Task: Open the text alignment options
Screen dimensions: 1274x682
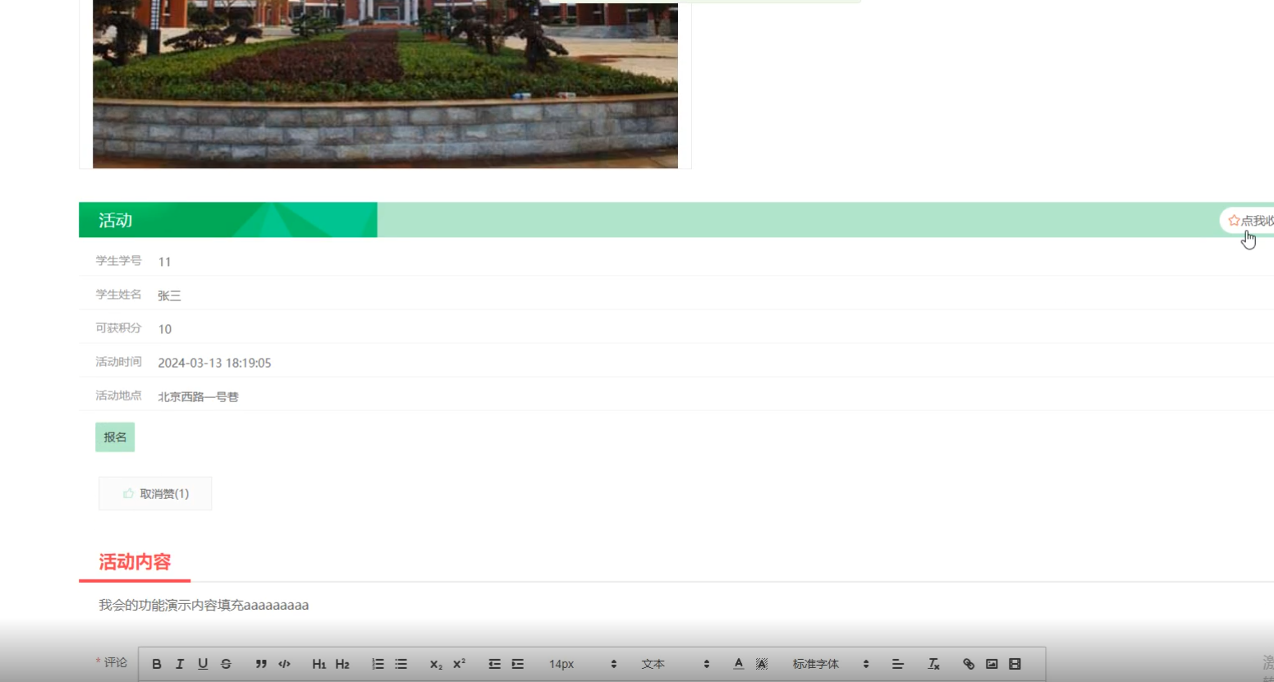Action: pyautogui.click(x=897, y=664)
